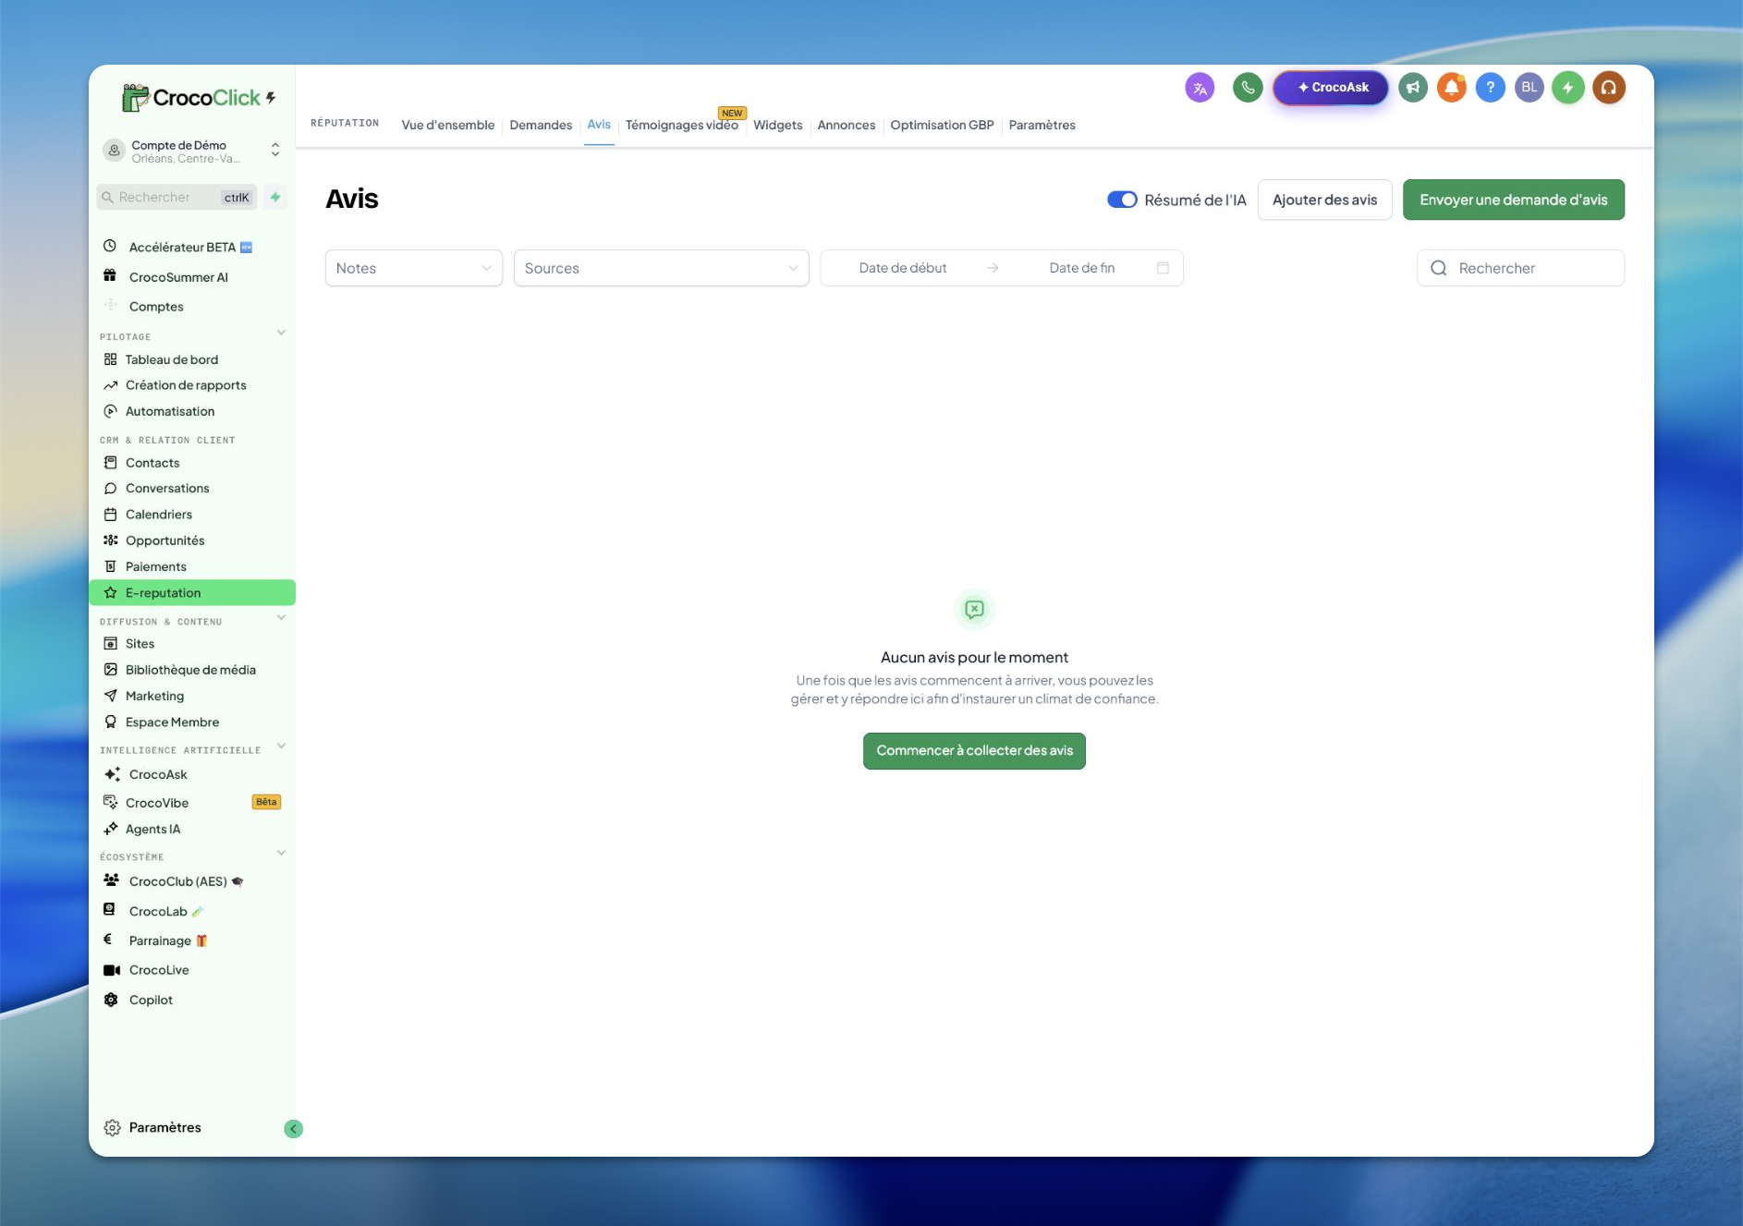Open Comptes in the sidebar
The height and width of the screenshot is (1226, 1743).
(x=156, y=307)
